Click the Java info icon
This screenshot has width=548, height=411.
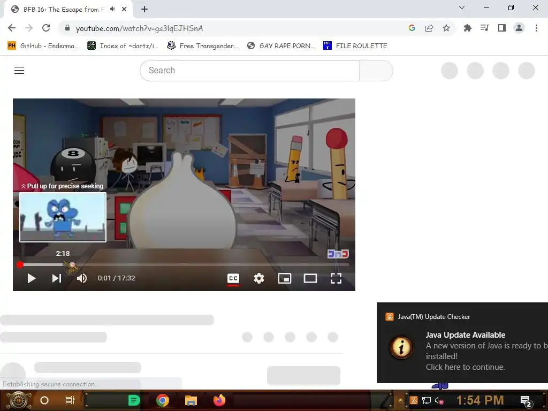click(x=401, y=347)
